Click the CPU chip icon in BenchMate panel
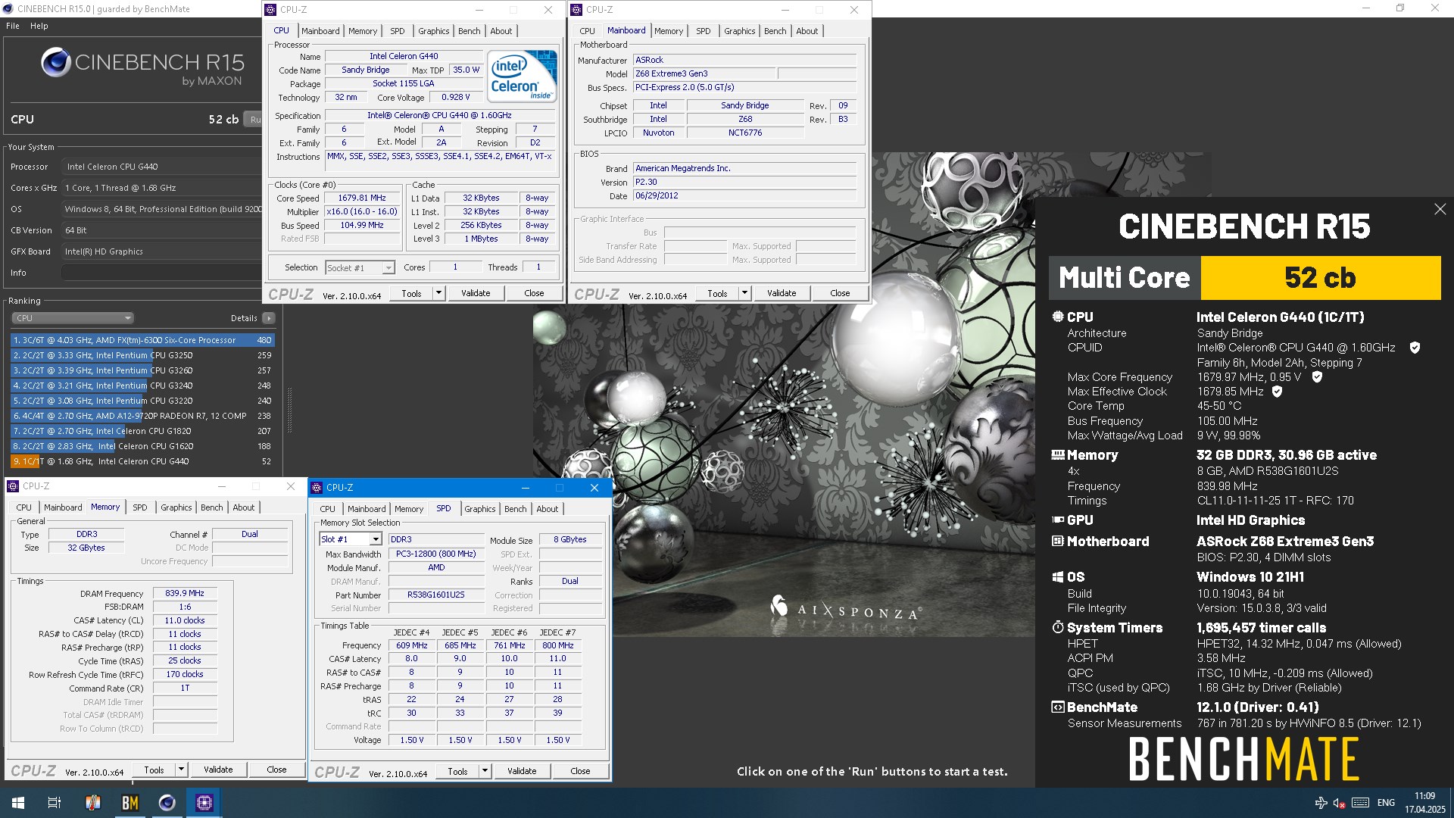 (1058, 317)
